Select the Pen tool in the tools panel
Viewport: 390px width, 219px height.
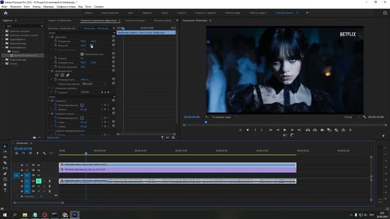pyautogui.click(x=5, y=173)
